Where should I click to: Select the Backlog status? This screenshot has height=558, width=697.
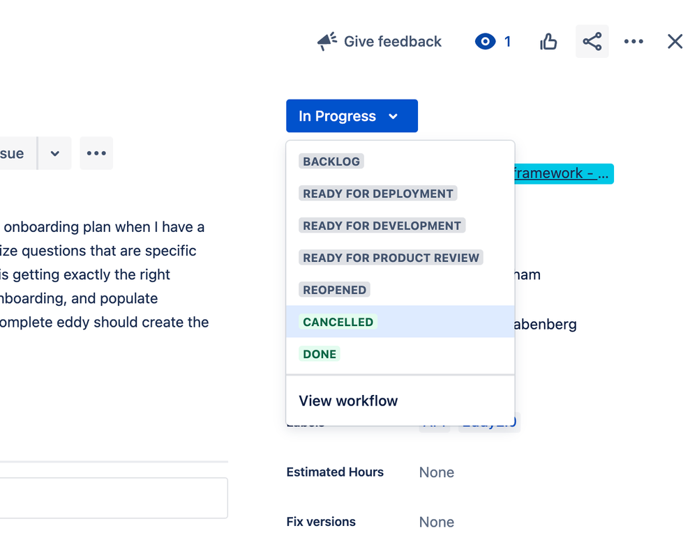coord(331,162)
